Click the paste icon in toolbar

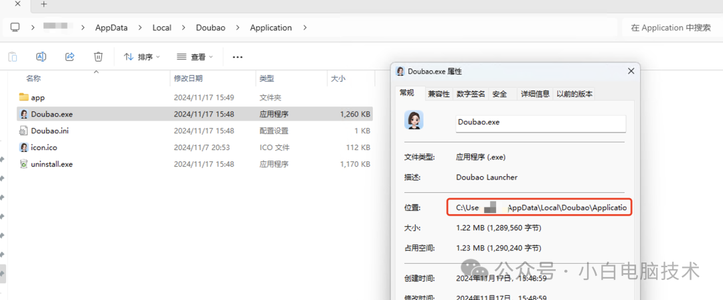pos(13,57)
